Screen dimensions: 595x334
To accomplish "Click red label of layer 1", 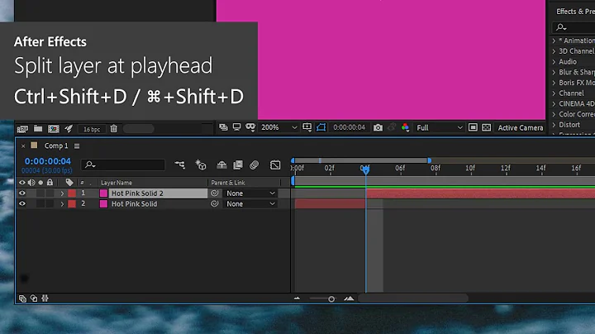I will pos(72,193).
